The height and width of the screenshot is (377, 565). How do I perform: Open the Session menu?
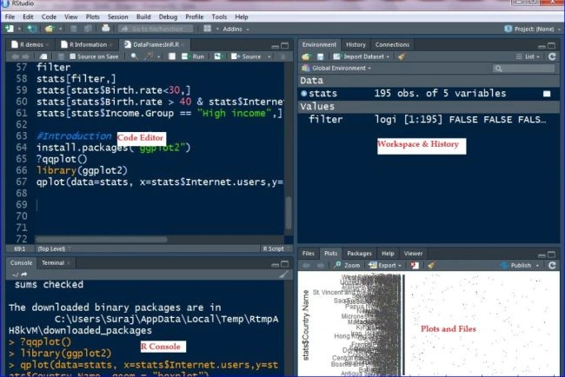click(118, 17)
